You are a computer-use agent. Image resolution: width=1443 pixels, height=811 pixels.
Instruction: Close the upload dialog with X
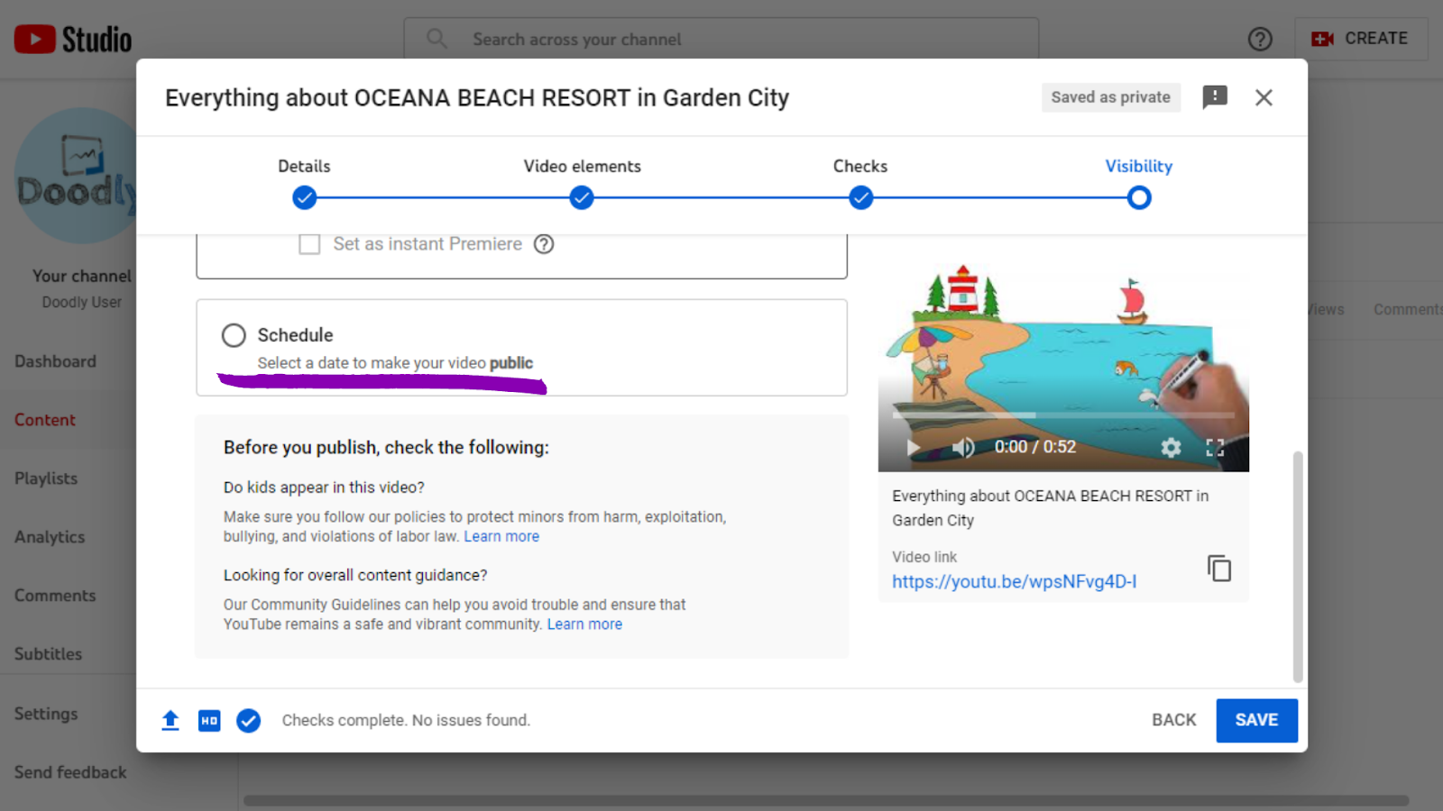1264,97
